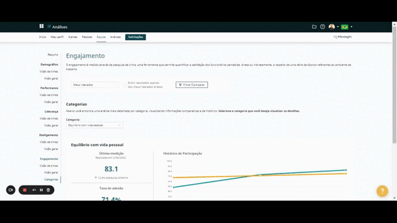Click the Mindsight company logo
This screenshot has width=397, height=223.
pos(343,37)
